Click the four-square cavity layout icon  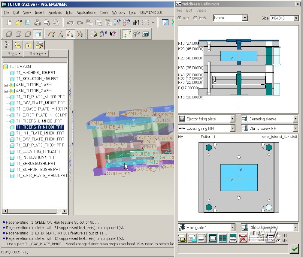point(223,238)
